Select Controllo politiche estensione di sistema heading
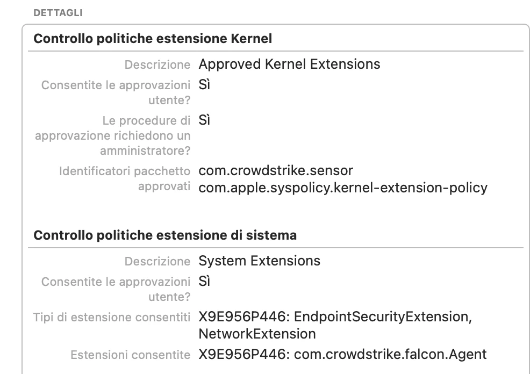 pos(165,235)
